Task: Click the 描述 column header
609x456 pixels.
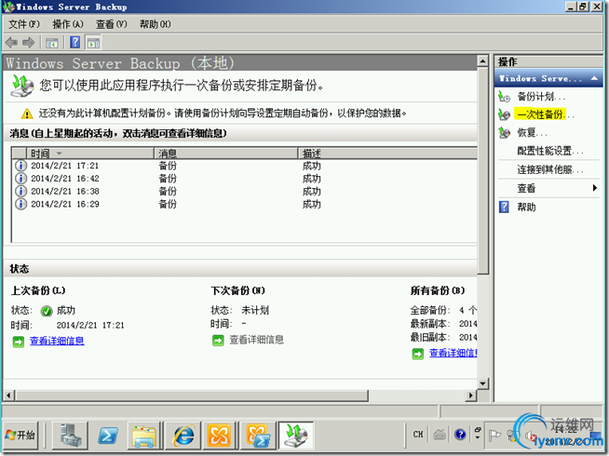Action: pos(387,154)
